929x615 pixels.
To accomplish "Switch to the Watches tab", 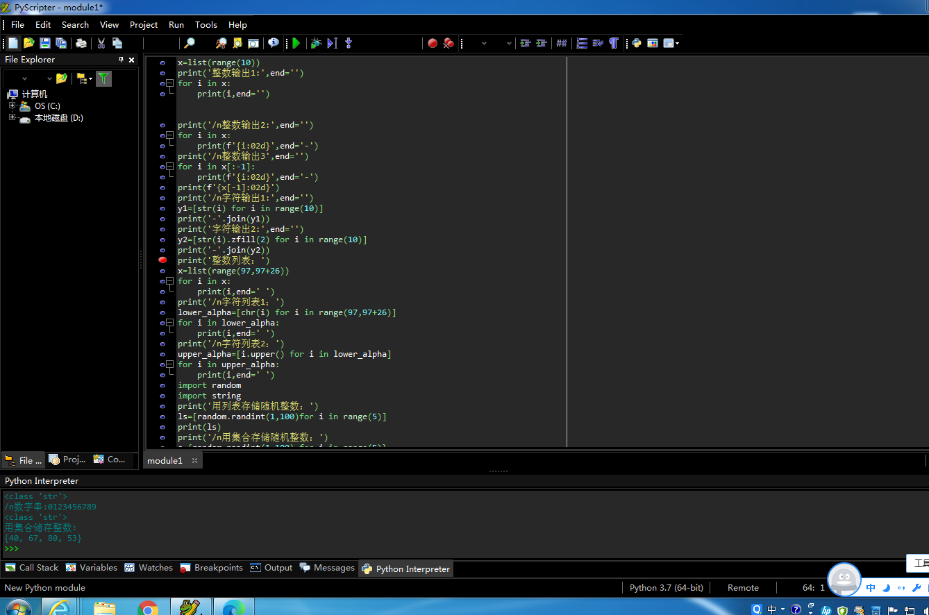I will [149, 568].
